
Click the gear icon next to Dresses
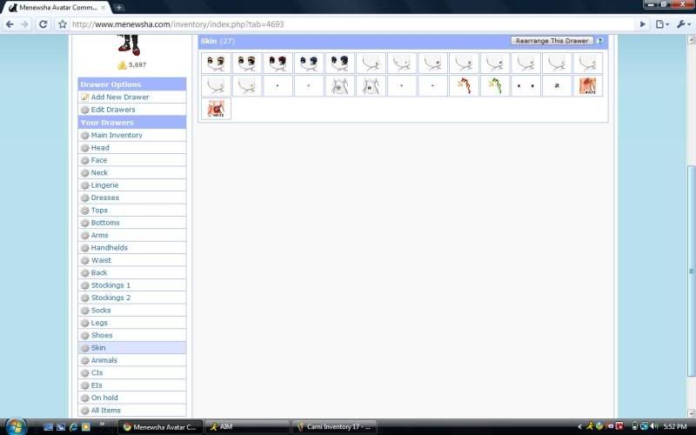tap(84, 198)
